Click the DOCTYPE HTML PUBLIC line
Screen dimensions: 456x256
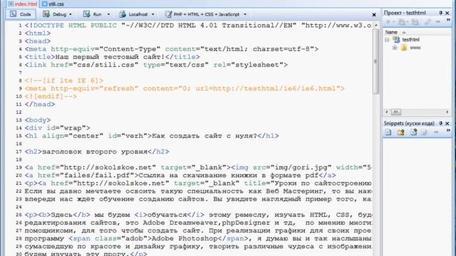point(198,26)
